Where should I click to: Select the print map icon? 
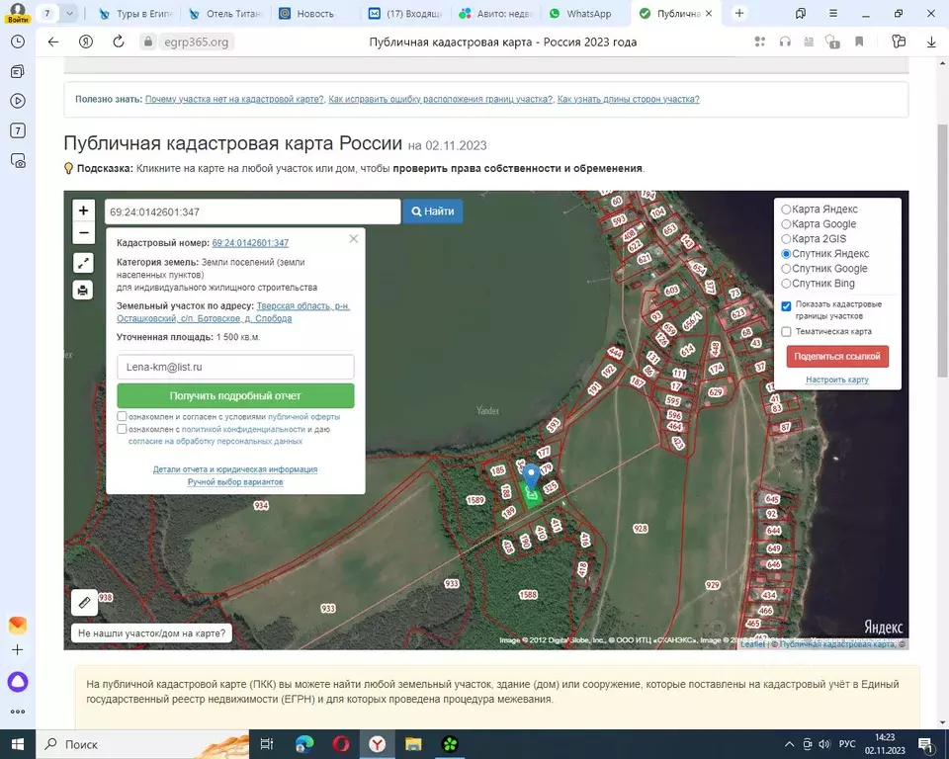tap(83, 289)
